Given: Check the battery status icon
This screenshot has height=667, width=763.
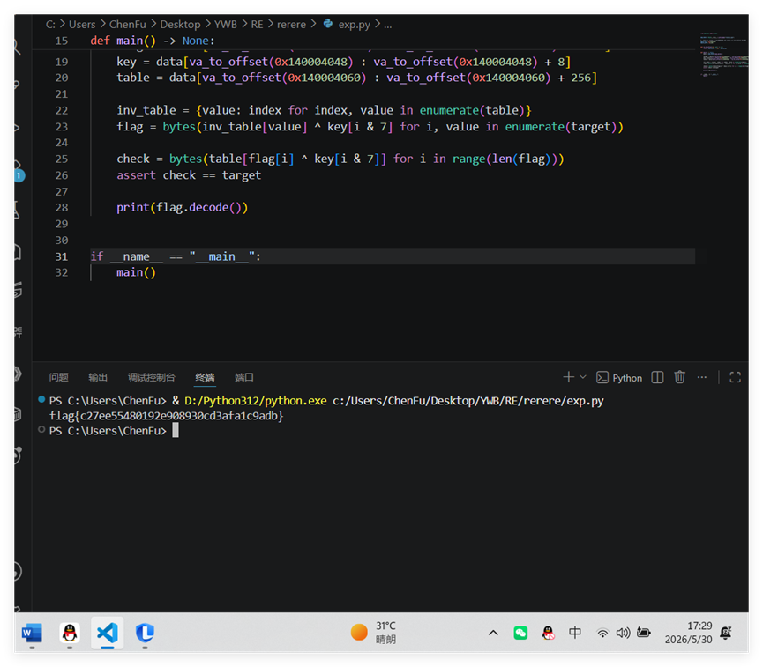Looking at the screenshot, I should tap(644, 633).
